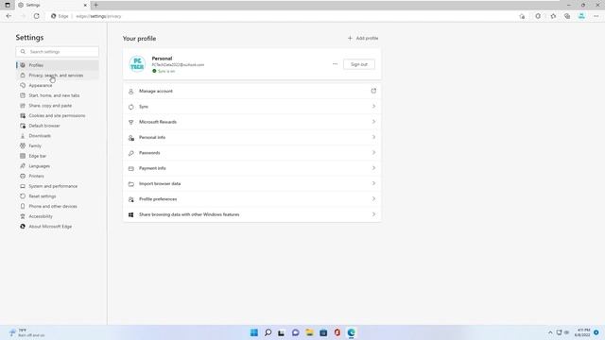Click the Microsoft Edge taskbar icon

click(351, 332)
